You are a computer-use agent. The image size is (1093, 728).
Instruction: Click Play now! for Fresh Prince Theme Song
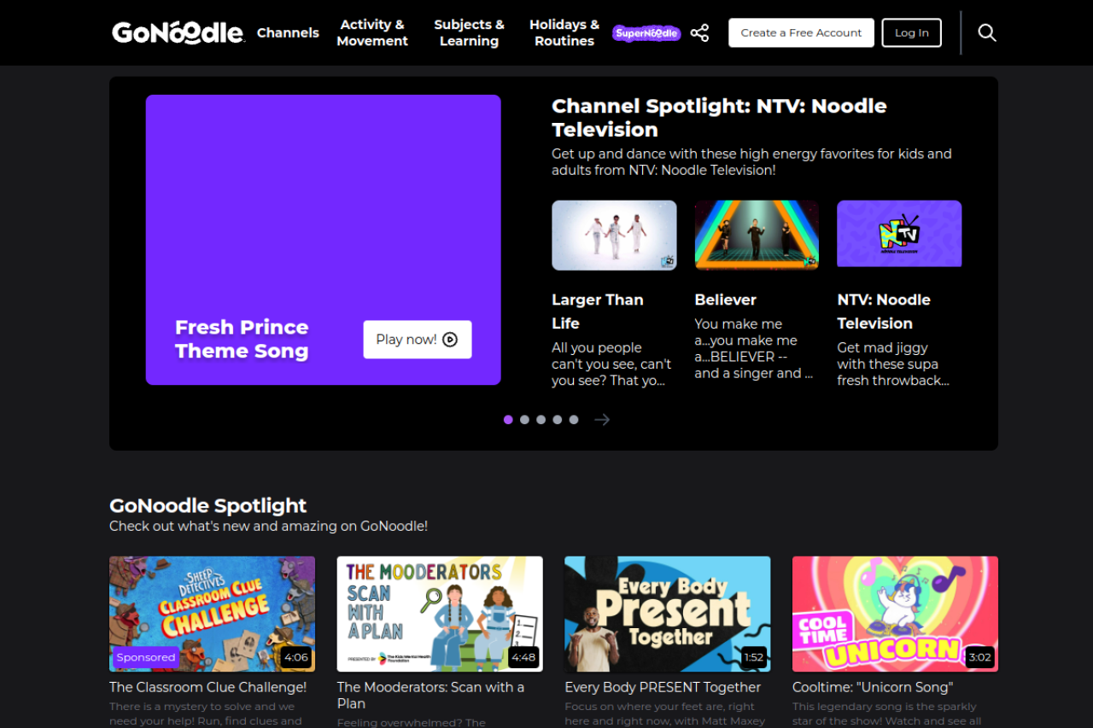coord(418,340)
